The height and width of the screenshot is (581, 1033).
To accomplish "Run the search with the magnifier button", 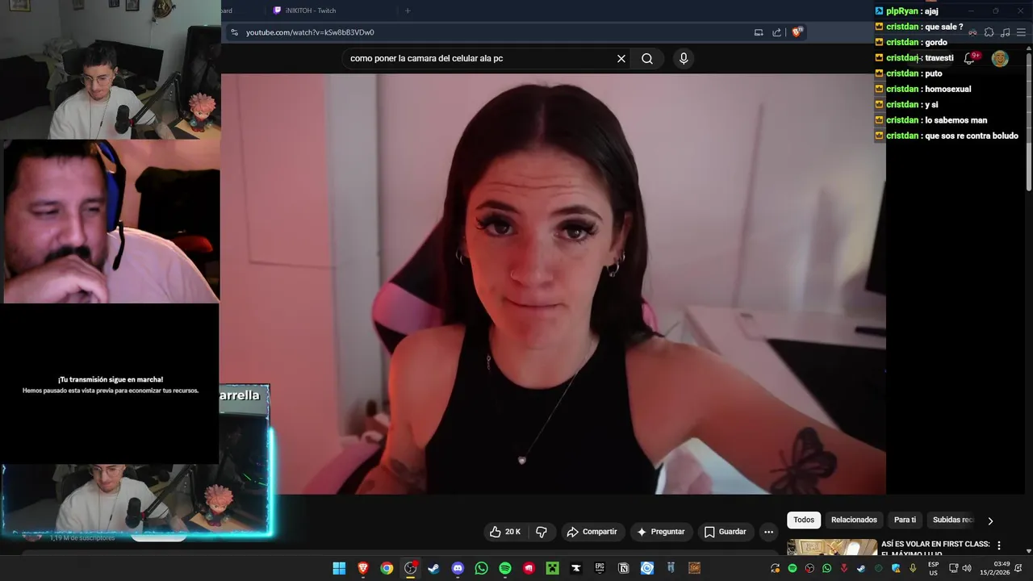I will coord(647,58).
